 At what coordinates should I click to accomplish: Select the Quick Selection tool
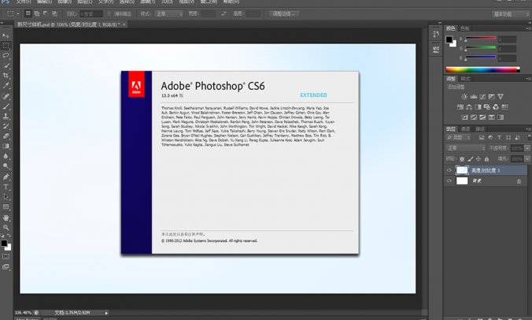tap(6, 65)
